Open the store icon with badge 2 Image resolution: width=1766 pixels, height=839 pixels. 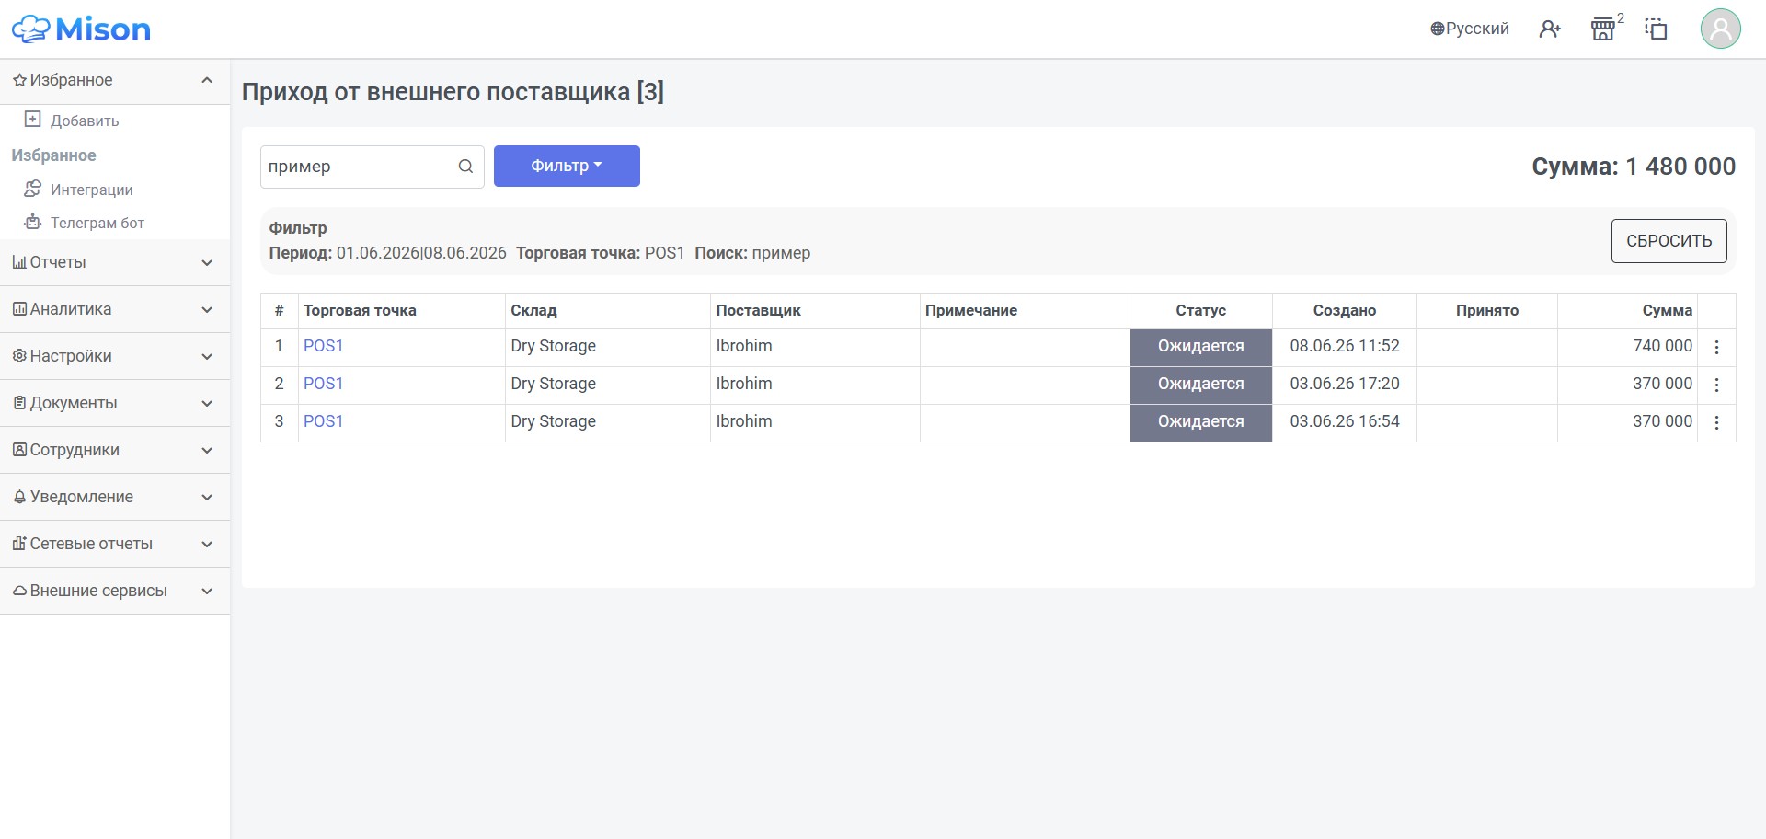1603,29
